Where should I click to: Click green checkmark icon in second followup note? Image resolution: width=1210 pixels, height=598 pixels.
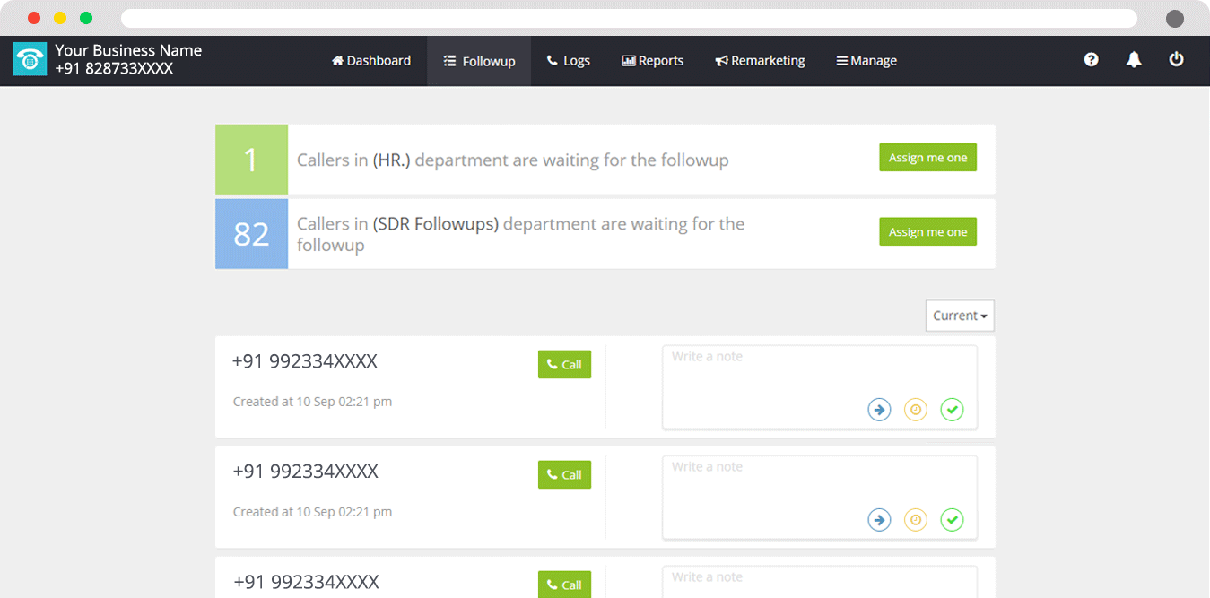coord(952,520)
